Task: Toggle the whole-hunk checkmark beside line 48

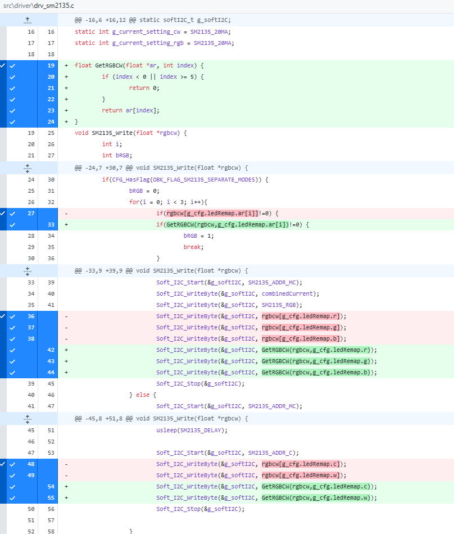Action: pos(3,464)
